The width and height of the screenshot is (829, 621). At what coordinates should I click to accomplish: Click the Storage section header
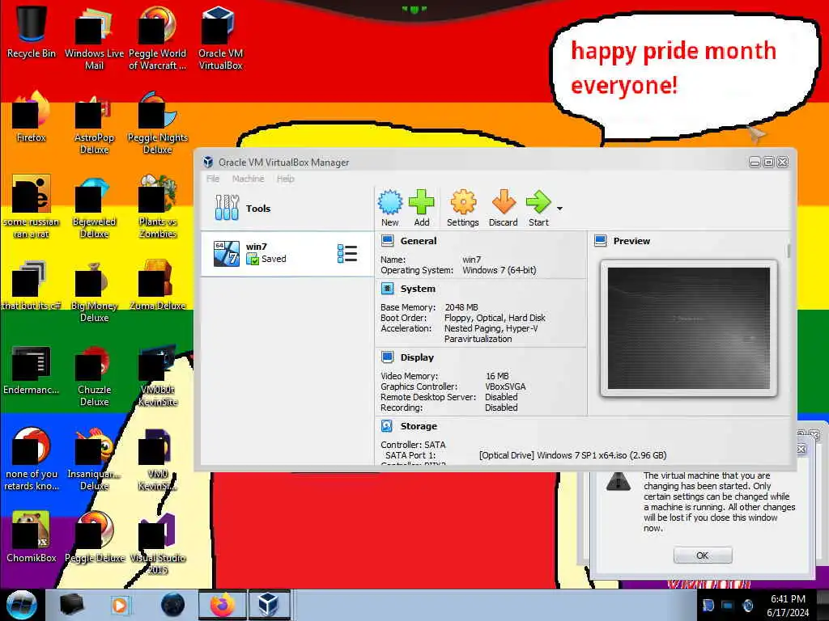tap(419, 426)
